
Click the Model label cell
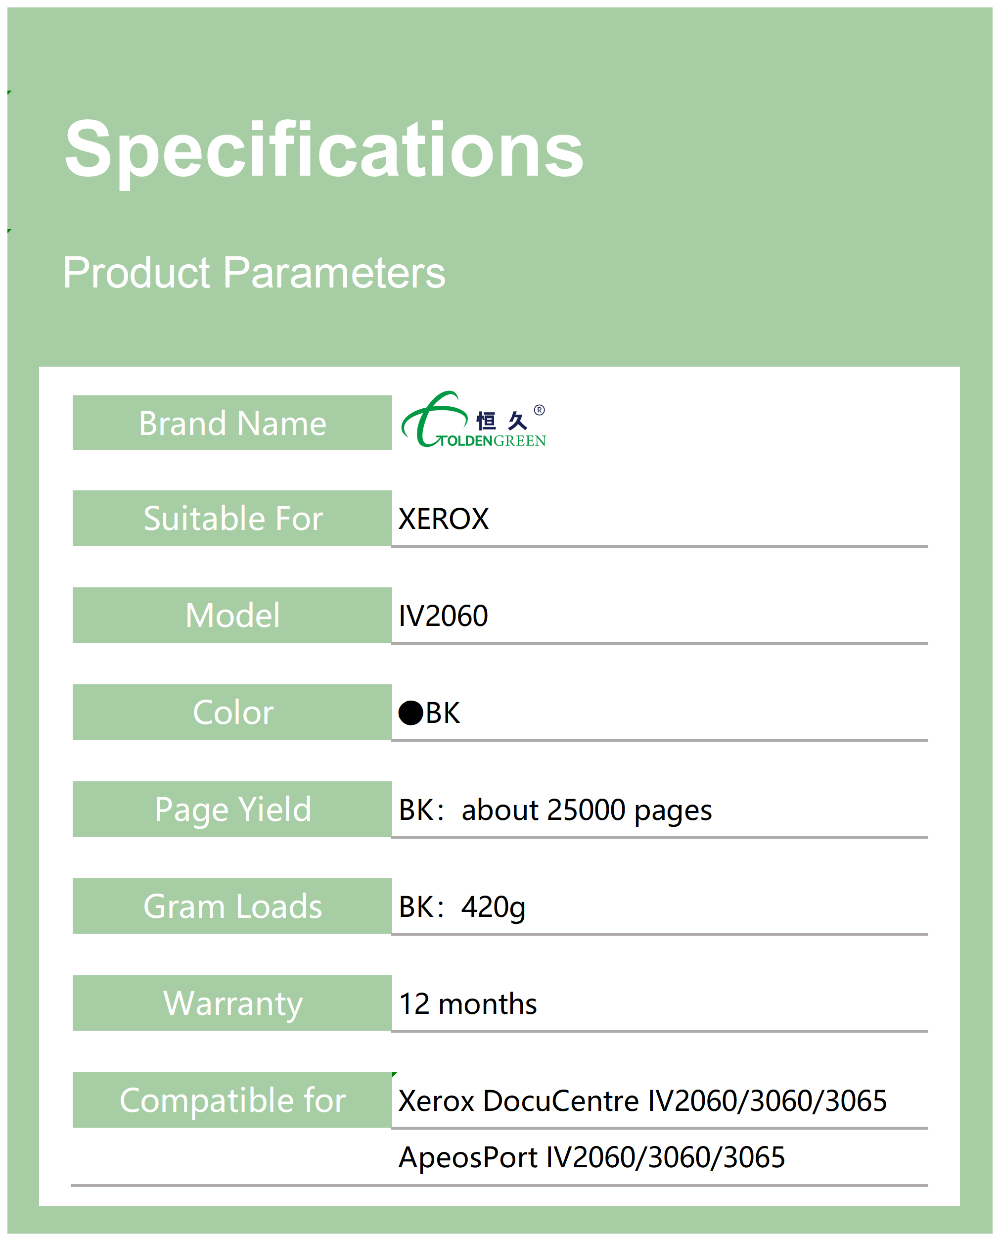[x=232, y=615]
